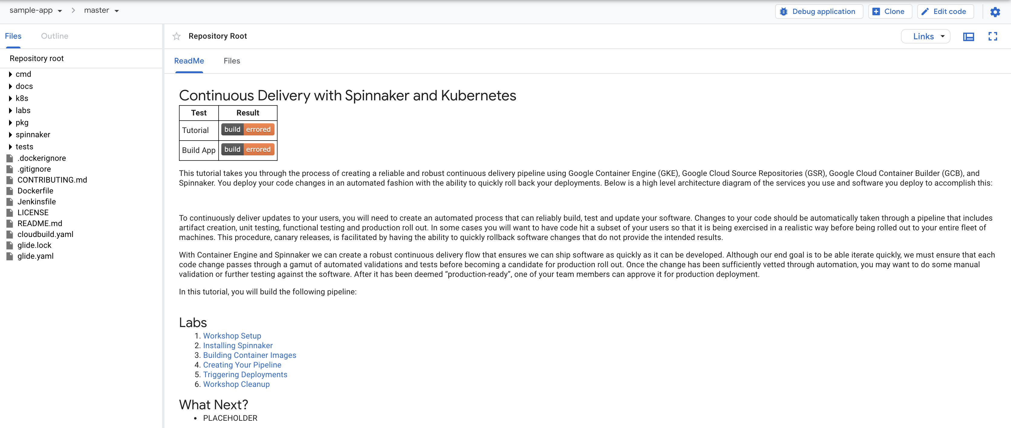The image size is (1011, 428).
Task: Open the settings gear icon
Action: [x=995, y=12]
